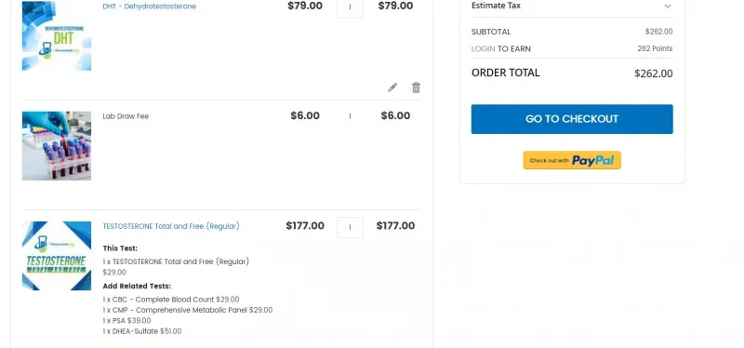Expand the Estimate Tax chevron
The image size is (744, 348).
(x=668, y=7)
